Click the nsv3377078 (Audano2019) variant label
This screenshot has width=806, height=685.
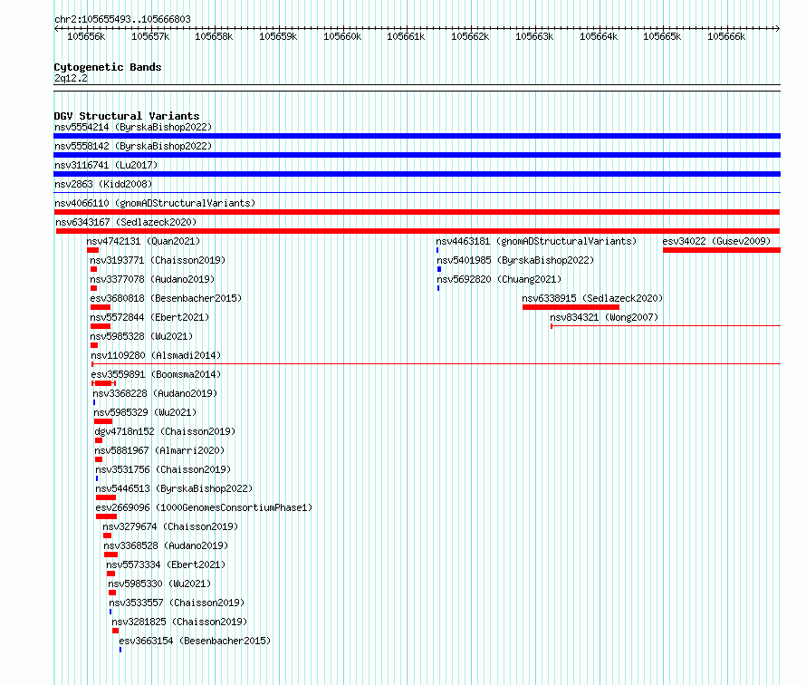click(x=152, y=279)
